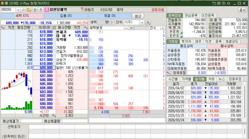This screenshot has height=139, width=249.
Task: Click swap arrows icon next to 시간외
Action: click(54, 115)
